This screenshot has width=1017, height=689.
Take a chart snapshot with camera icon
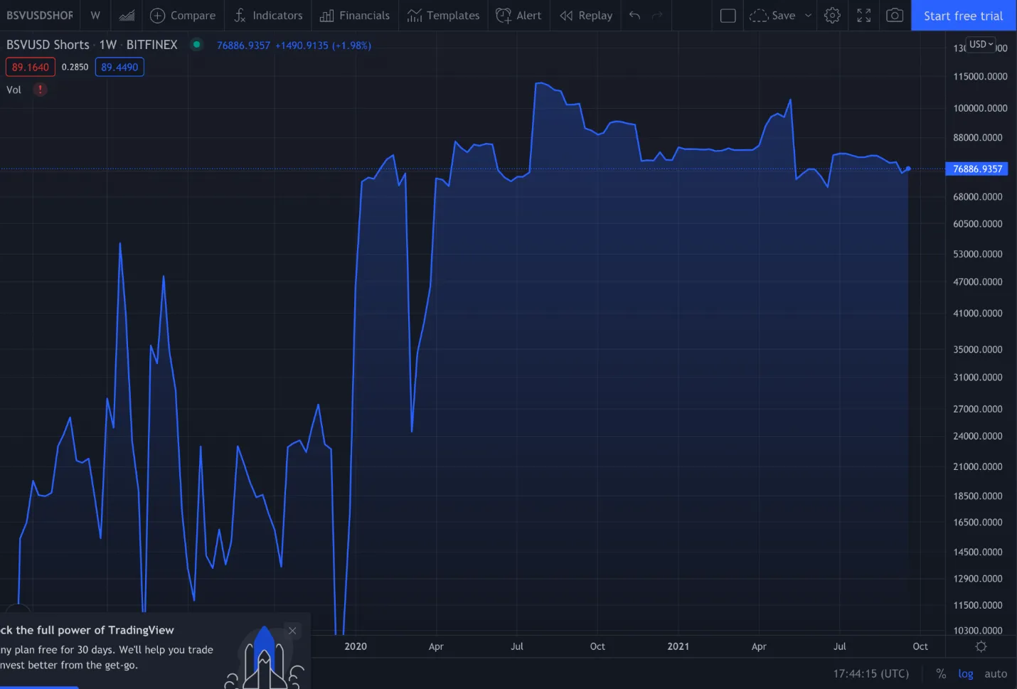click(x=895, y=15)
